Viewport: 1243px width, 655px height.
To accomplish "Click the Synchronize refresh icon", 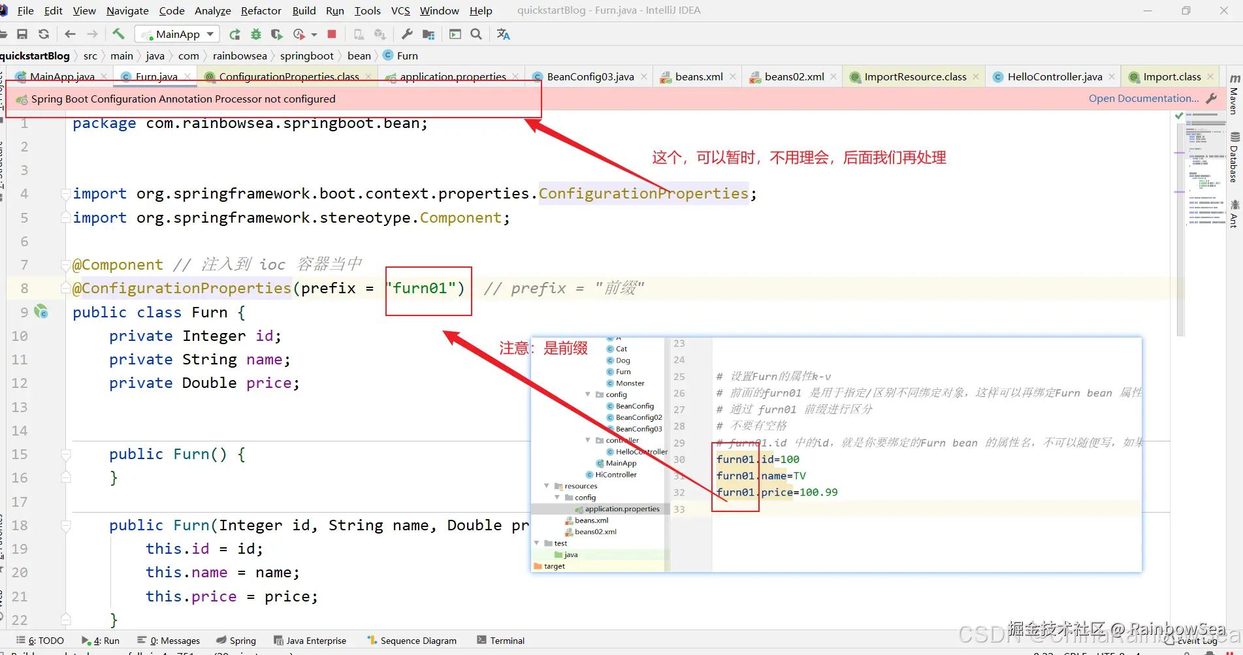I will [x=44, y=34].
